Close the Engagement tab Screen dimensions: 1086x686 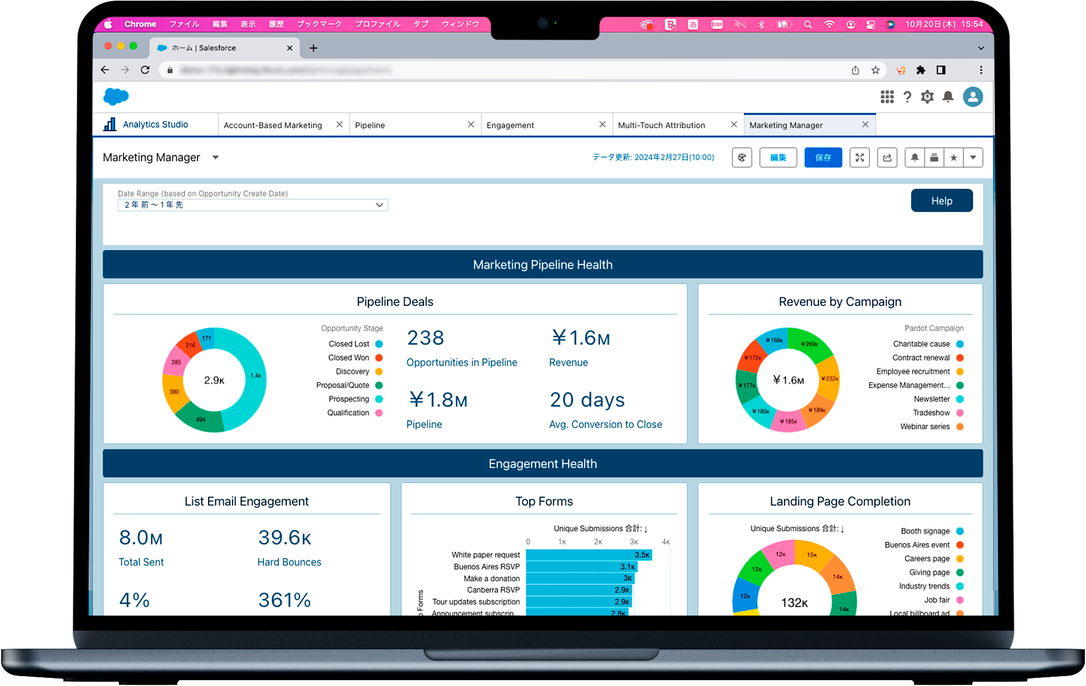click(x=602, y=125)
